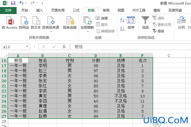Viewport: 191px width, 127px height.
Task: Click the Redo arrow icon
Action: [32, 3]
